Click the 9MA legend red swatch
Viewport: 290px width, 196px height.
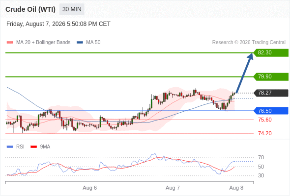pyautogui.click(x=33, y=147)
